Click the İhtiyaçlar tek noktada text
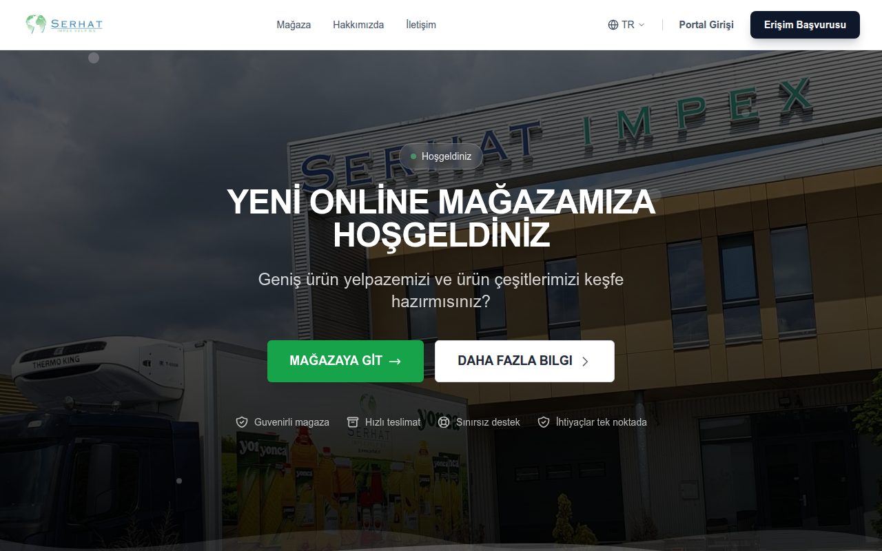Image resolution: width=882 pixels, height=551 pixels. click(x=602, y=422)
